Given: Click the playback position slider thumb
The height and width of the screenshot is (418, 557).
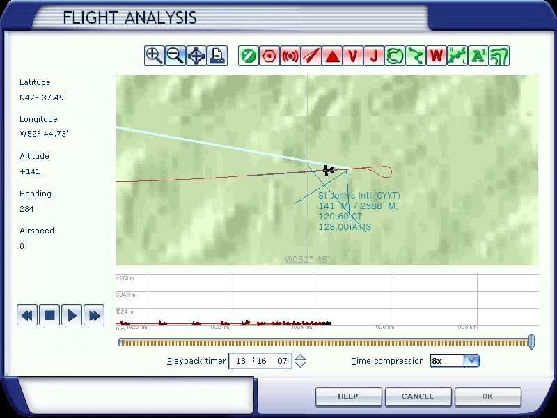Looking at the screenshot, I should coord(531,342).
